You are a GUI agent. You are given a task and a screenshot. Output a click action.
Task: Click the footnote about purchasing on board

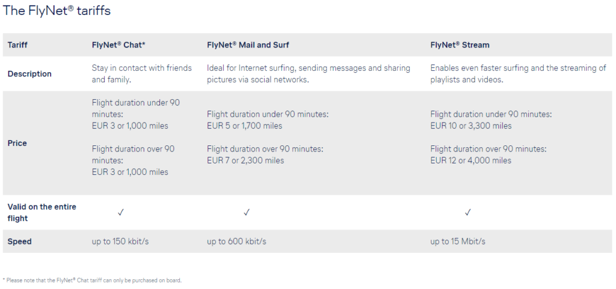(93, 280)
